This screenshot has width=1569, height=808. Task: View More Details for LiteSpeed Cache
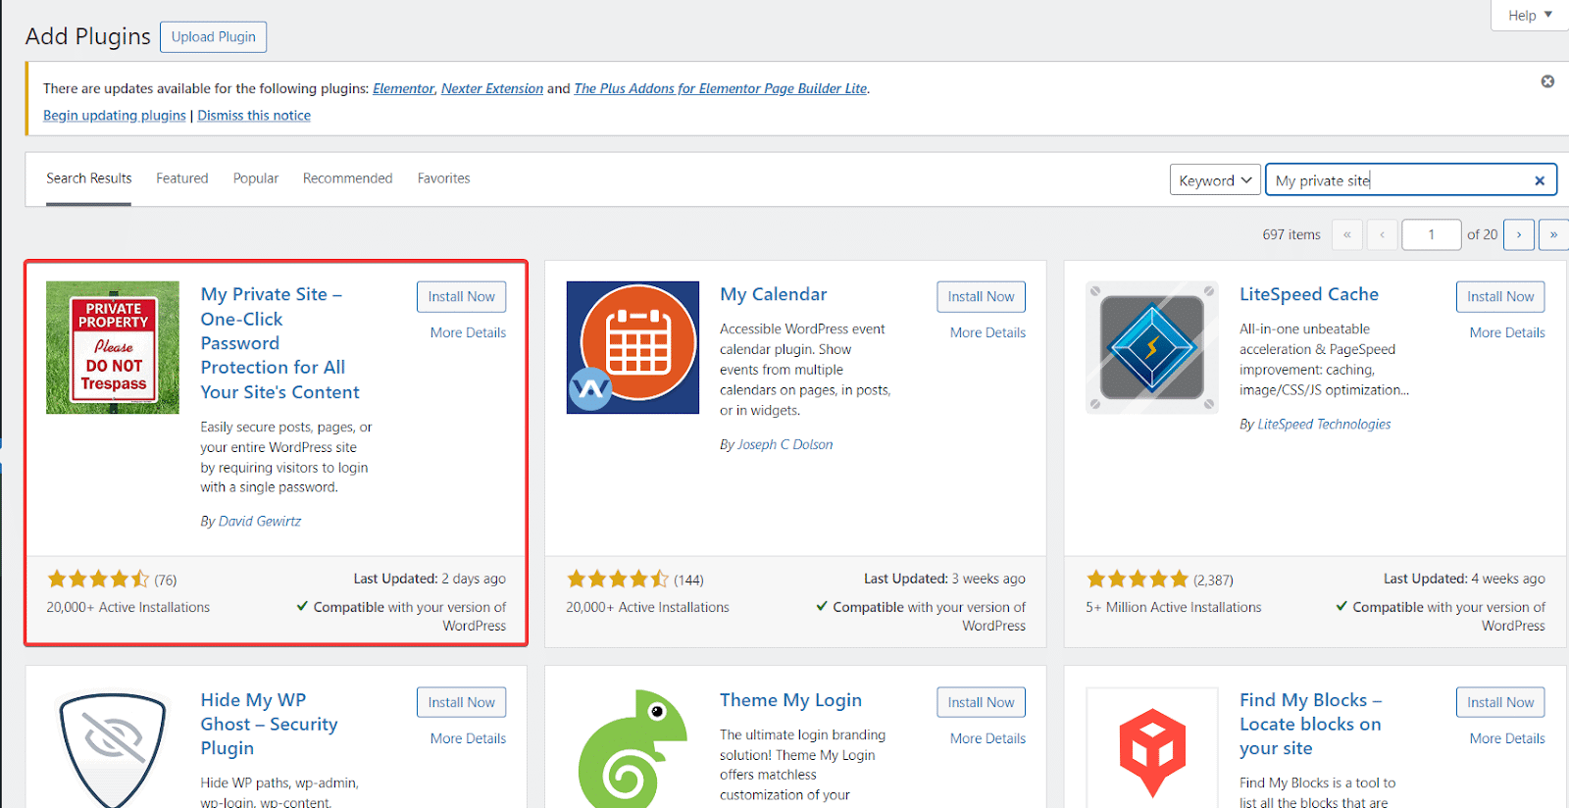point(1507,332)
